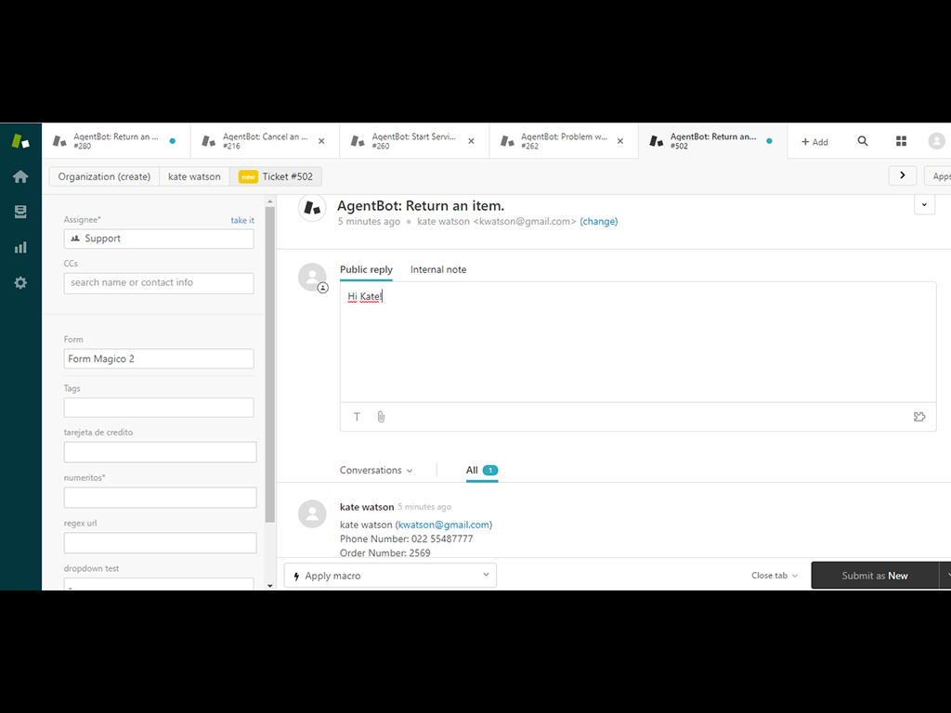The width and height of the screenshot is (951, 713).
Task: Open the Zendesk products grid icon
Action: 901,141
